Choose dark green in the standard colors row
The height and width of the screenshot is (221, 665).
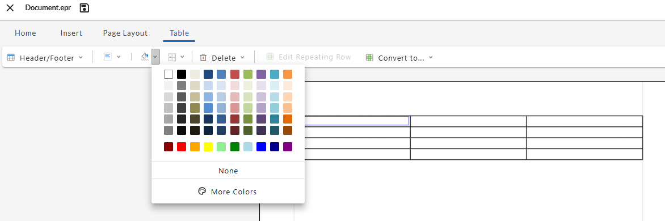tap(235, 147)
